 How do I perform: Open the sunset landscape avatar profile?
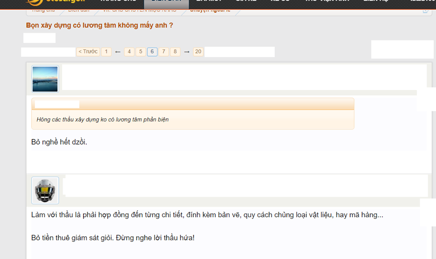coord(45,79)
